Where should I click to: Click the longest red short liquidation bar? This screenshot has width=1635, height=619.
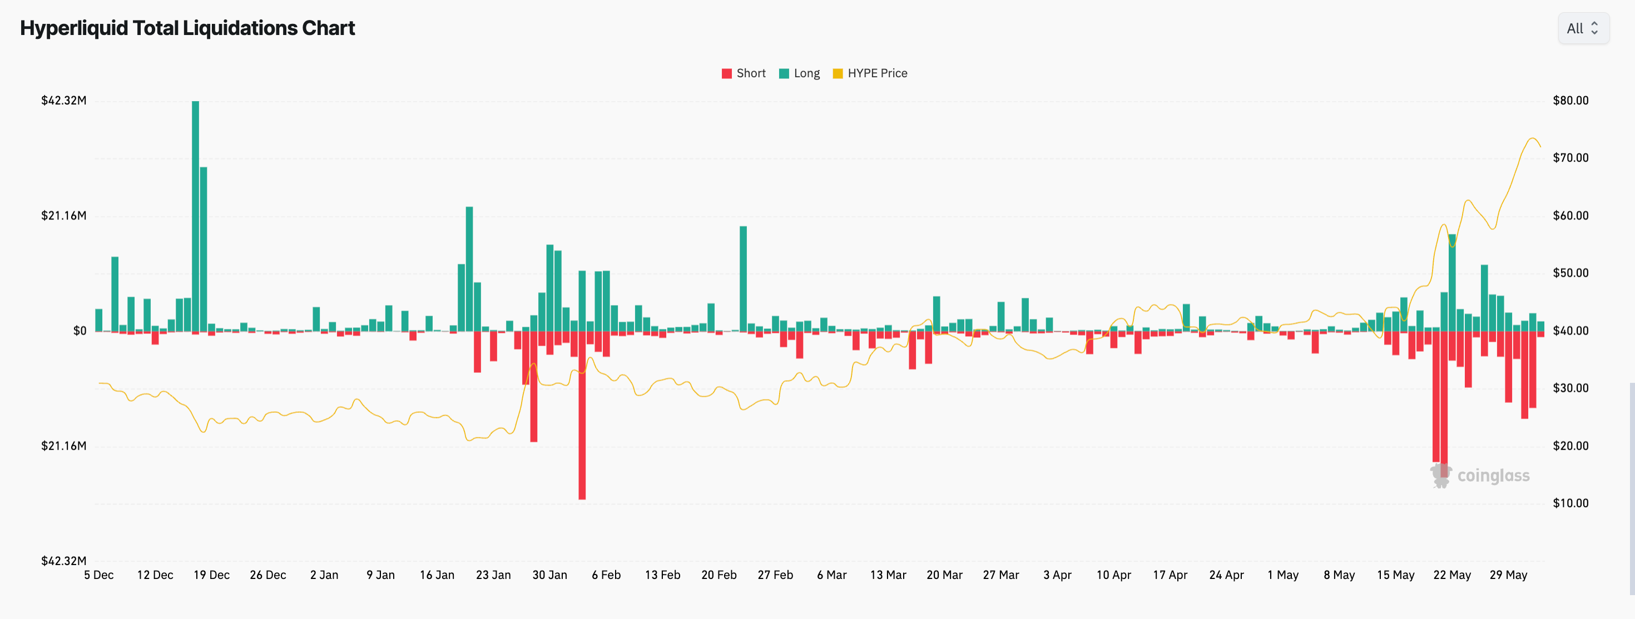pyautogui.click(x=582, y=416)
